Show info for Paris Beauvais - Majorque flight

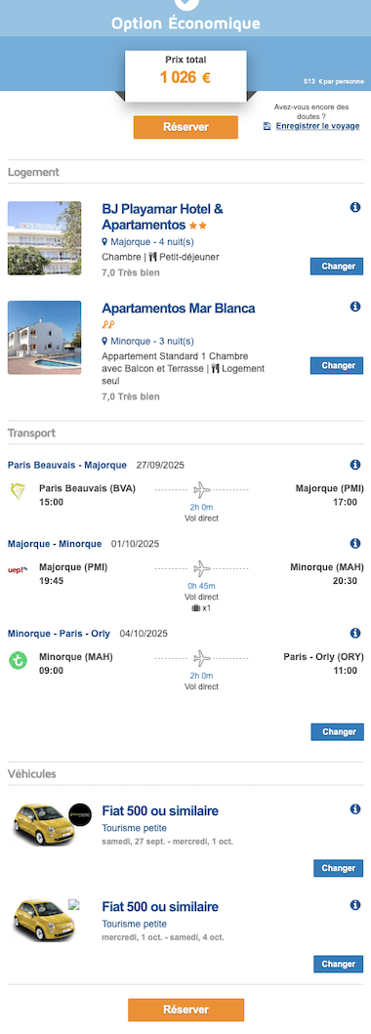click(x=355, y=465)
